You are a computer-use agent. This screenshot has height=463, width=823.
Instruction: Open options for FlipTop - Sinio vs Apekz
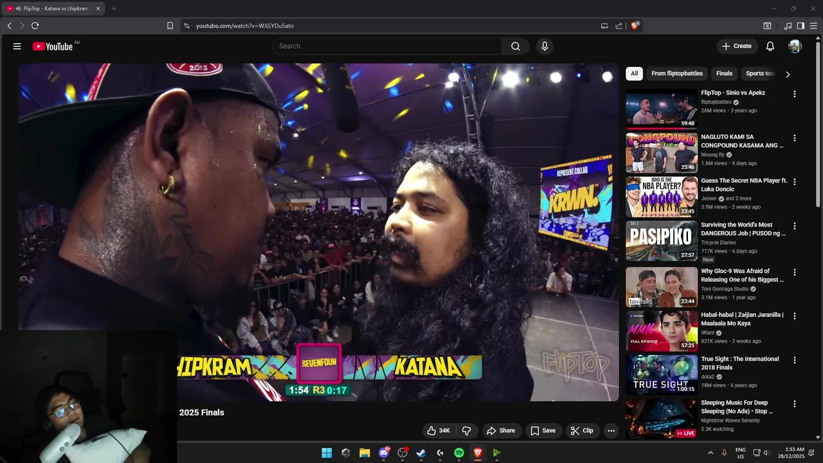coord(795,94)
